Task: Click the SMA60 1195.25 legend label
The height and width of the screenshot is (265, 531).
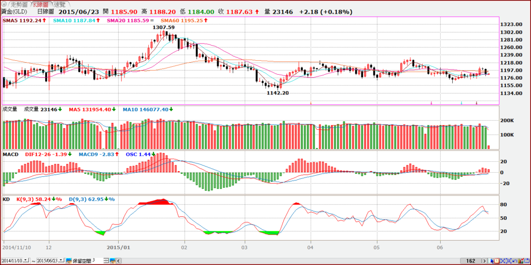Action: [182, 20]
